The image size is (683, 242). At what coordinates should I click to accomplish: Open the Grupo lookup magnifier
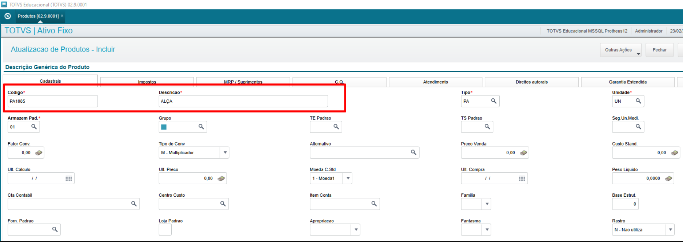tap(201, 127)
